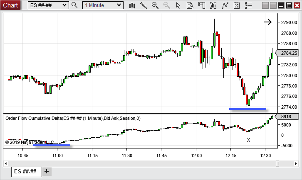Toggle the Chart Trader icon
The image size is (302, 180).
click(202, 5)
